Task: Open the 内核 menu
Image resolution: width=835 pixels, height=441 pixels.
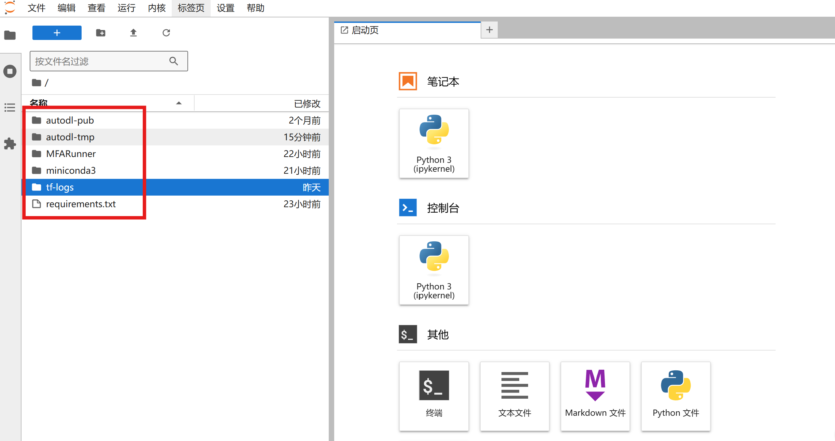Action: tap(156, 8)
